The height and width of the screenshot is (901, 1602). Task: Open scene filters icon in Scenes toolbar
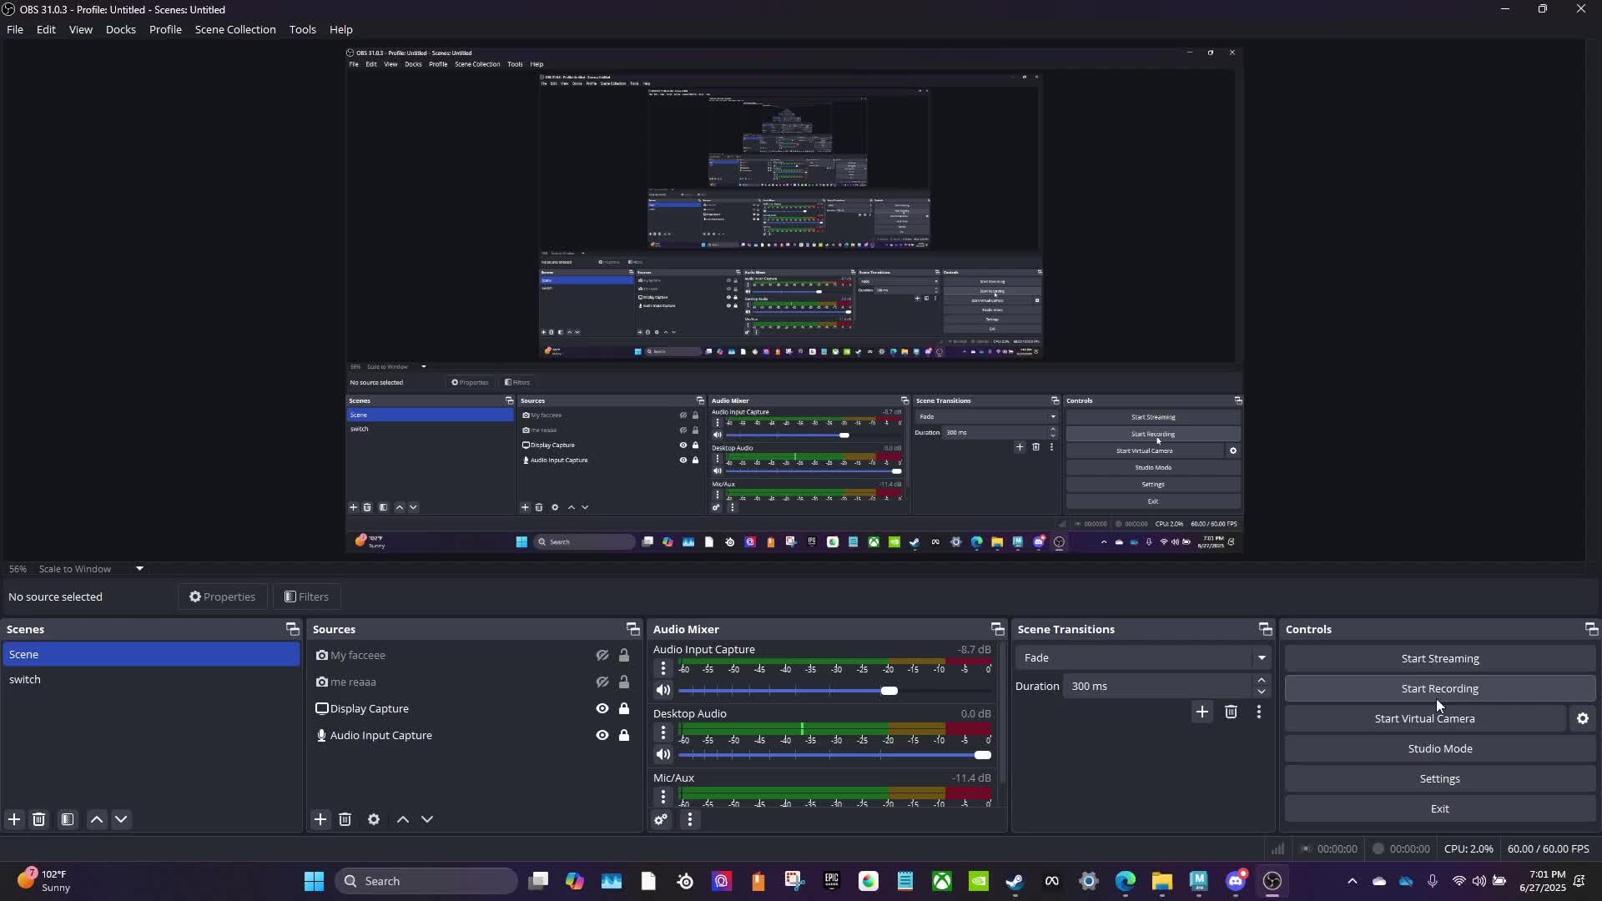(68, 820)
